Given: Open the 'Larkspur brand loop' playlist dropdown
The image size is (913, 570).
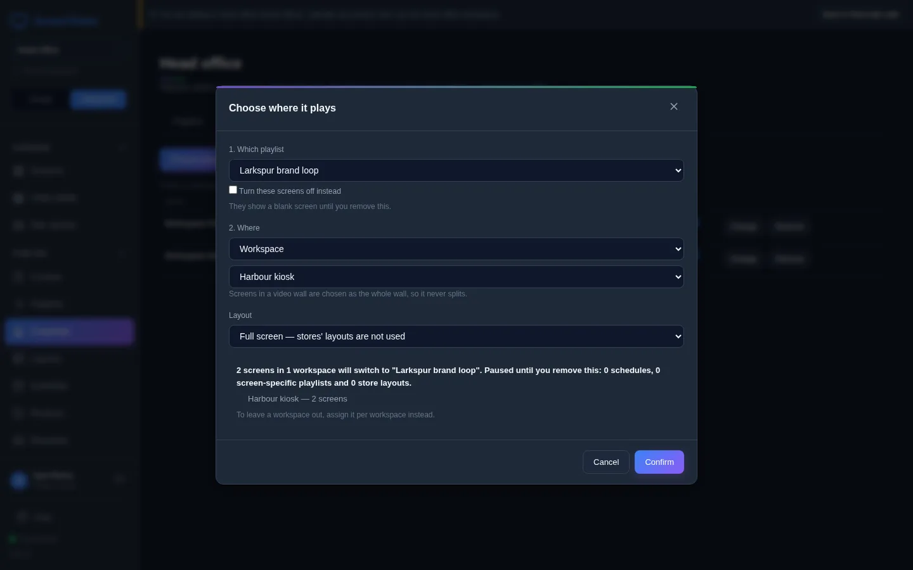Looking at the screenshot, I should click(456, 170).
